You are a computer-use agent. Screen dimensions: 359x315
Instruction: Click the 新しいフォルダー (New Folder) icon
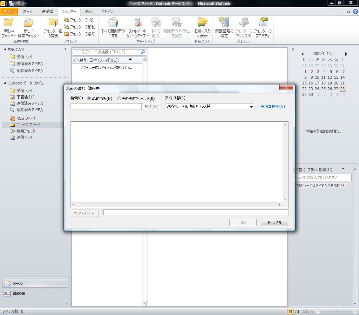(9, 23)
